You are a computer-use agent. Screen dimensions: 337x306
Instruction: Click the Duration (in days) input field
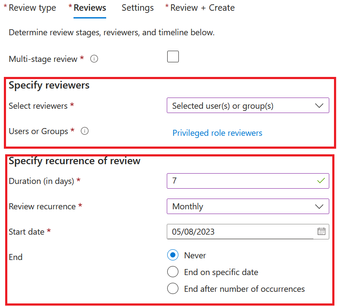point(241,181)
